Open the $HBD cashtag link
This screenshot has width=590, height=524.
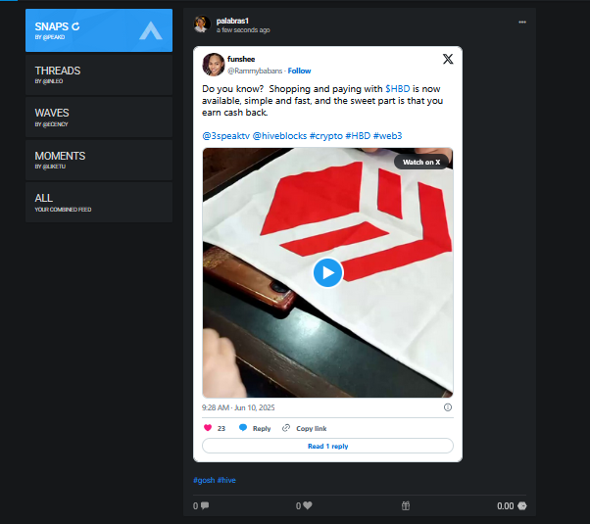point(398,89)
